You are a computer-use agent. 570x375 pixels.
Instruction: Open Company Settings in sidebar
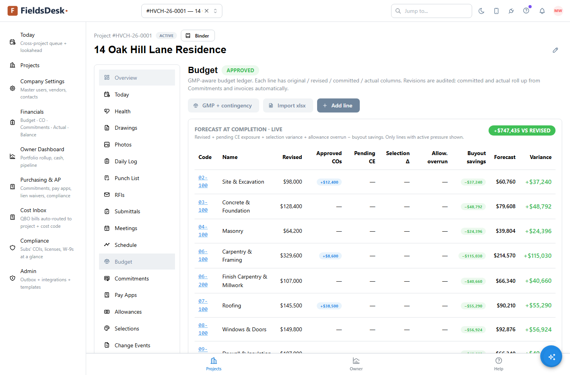(43, 89)
